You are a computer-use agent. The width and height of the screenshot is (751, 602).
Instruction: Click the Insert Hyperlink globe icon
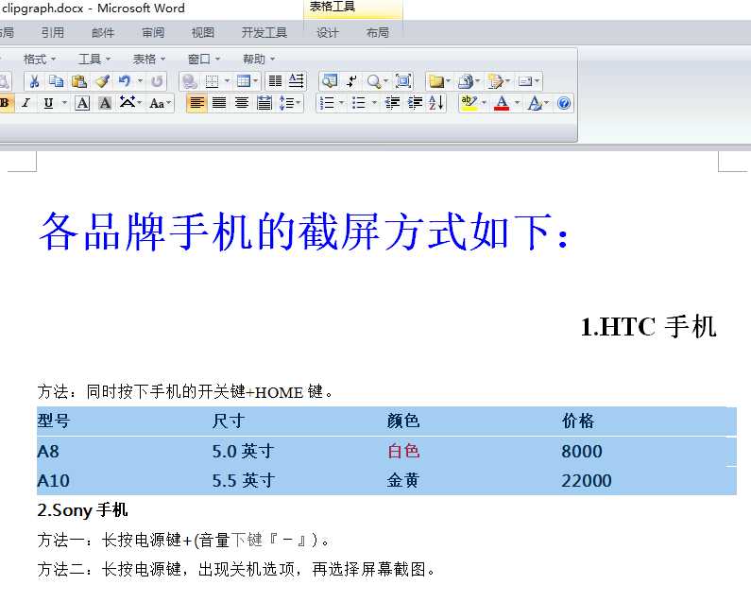tap(190, 81)
